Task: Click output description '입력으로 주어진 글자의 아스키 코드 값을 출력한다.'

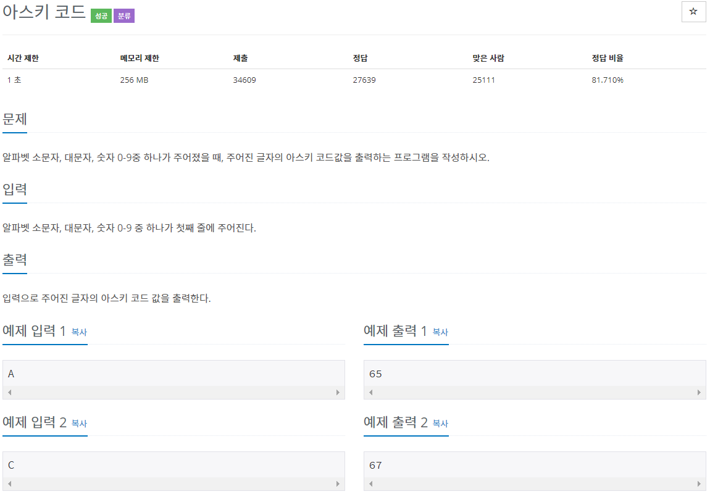Action: (106, 298)
